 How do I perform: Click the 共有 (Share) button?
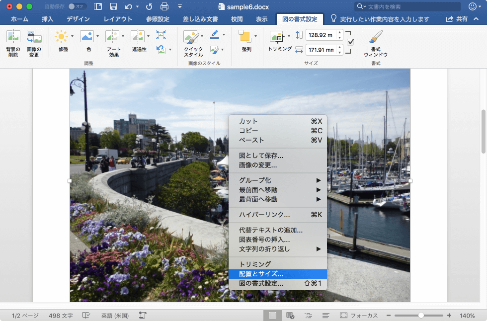(x=457, y=19)
